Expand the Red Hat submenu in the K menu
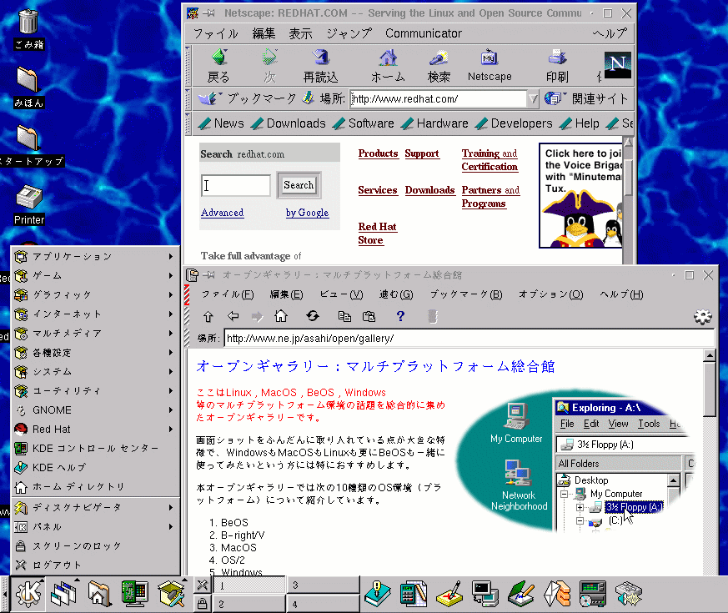Viewport: 728px width, 613px height. (x=95, y=429)
